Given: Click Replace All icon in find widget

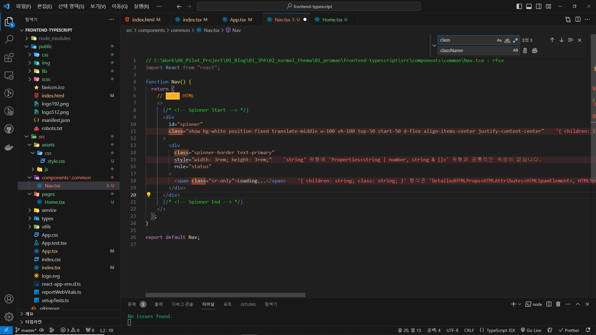Looking at the screenshot, I should [x=535, y=51].
